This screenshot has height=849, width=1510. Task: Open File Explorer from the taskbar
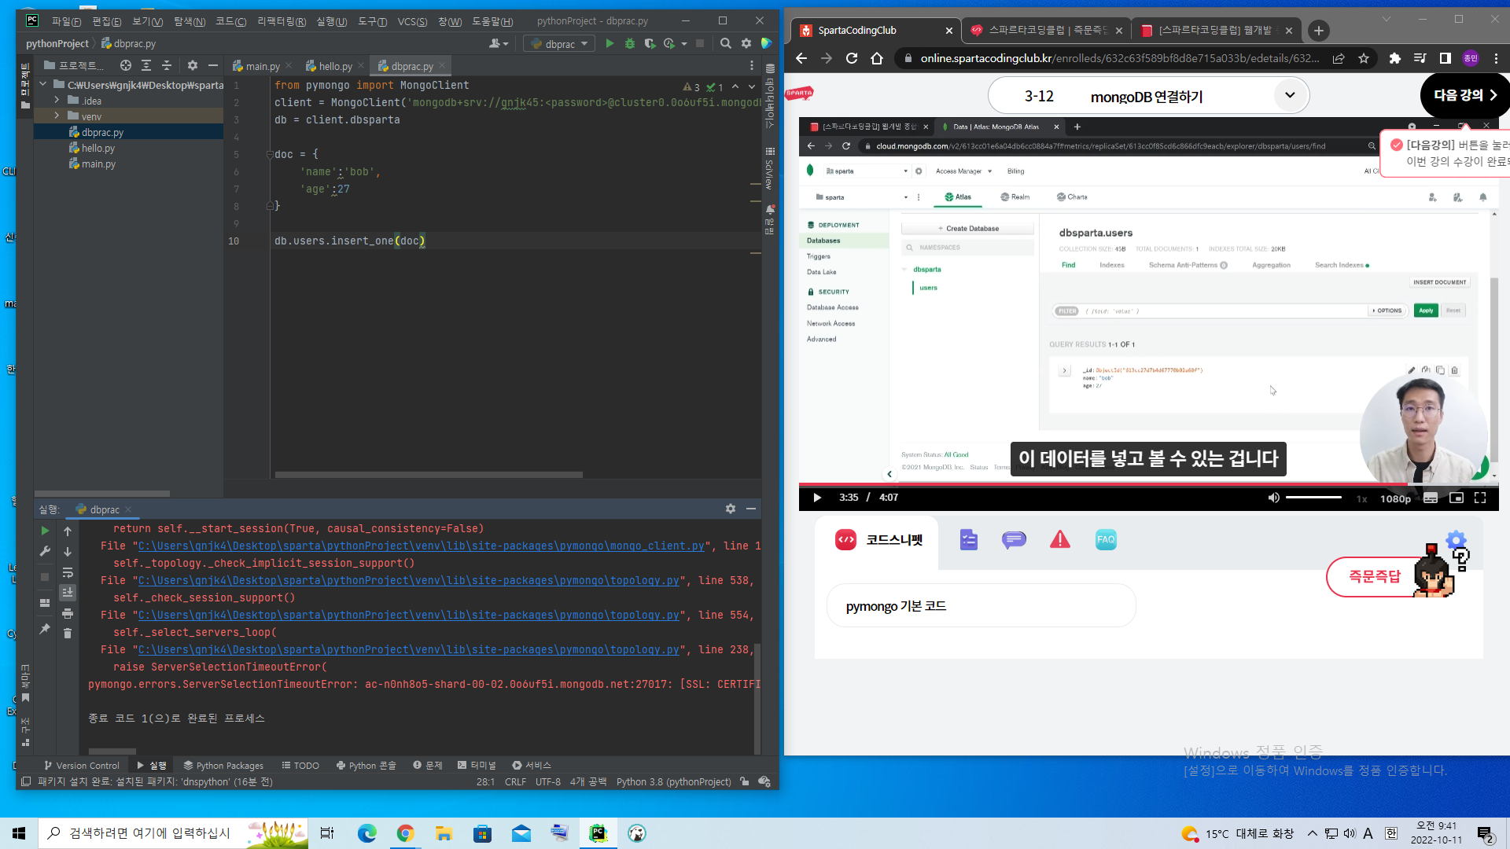point(444,833)
